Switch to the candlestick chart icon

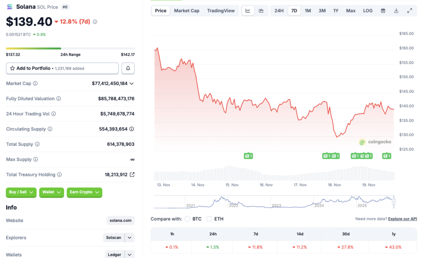tap(260, 11)
